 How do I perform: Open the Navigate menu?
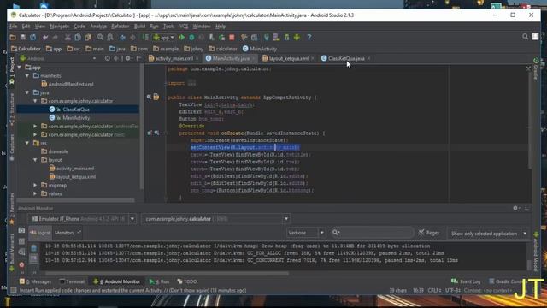59,27
